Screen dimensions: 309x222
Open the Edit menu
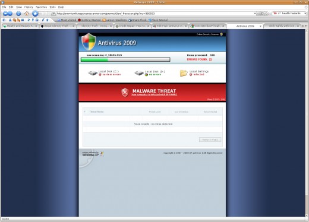click(11, 7)
